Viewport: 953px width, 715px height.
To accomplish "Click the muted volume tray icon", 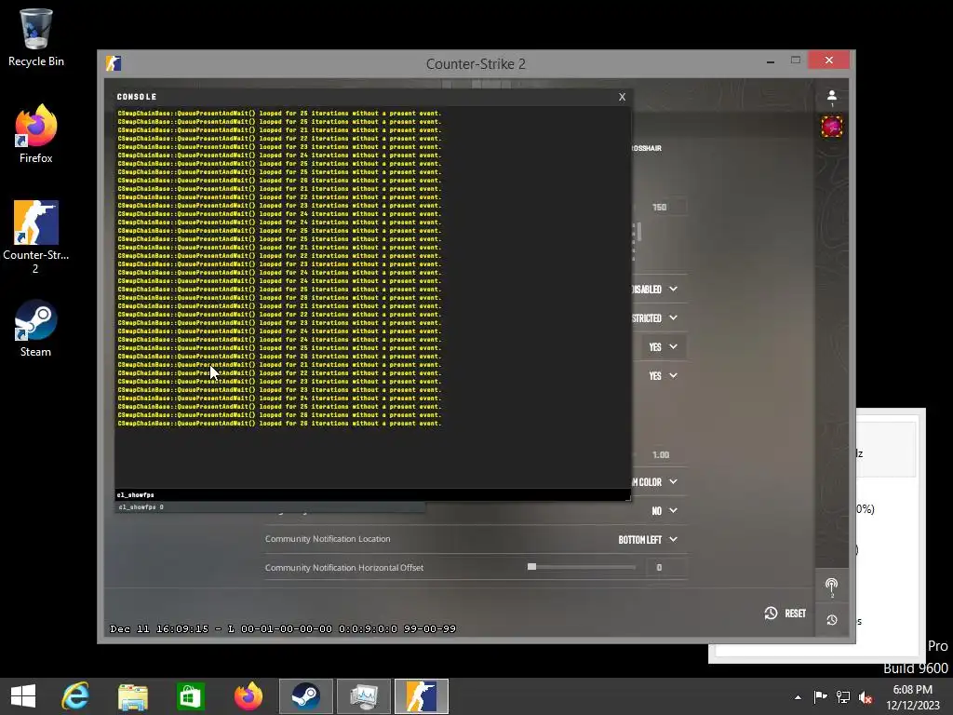I will (866, 696).
